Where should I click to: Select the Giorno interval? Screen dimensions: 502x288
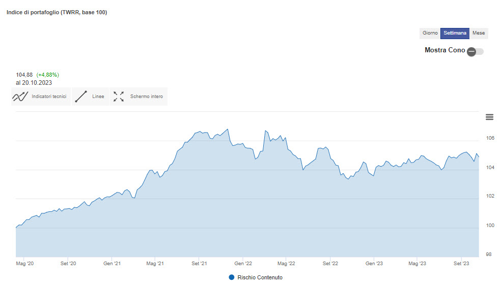click(430, 33)
